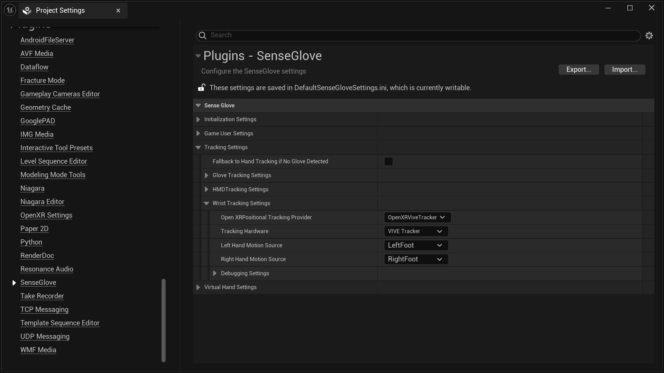Open the settings gear beside the search bar

649,36
